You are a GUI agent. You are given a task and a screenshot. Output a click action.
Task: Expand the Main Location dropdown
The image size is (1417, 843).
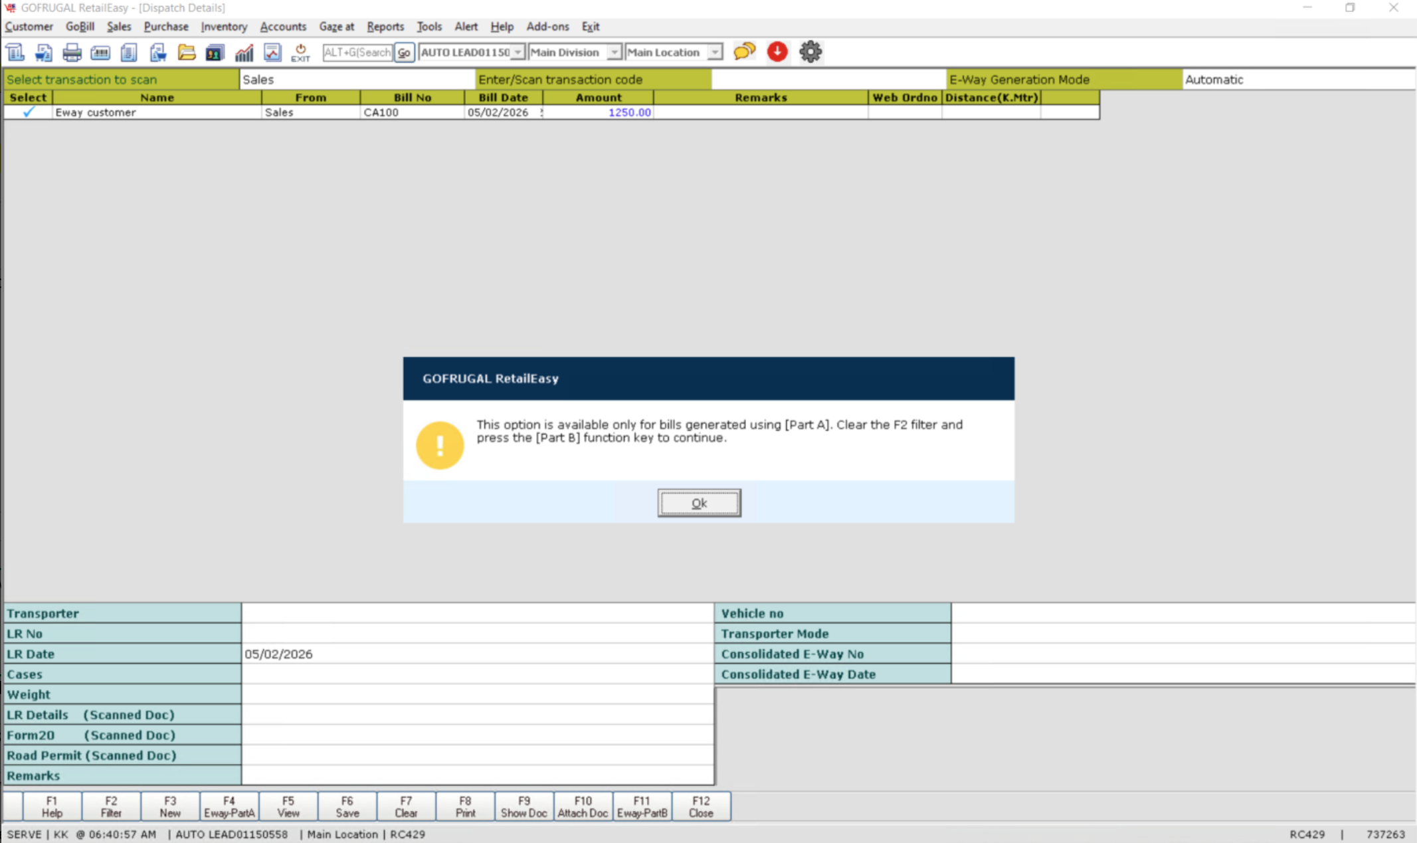[714, 52]
